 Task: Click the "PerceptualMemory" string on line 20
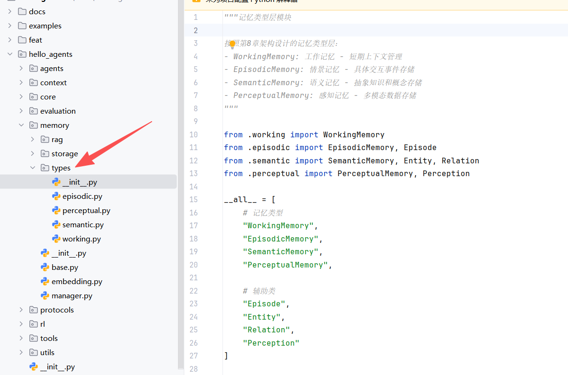(x=285, y=265)
